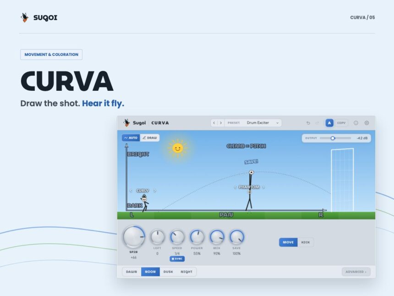Click the DARK axis label
Screen dimensions: 394x296
tap(135, 206)
